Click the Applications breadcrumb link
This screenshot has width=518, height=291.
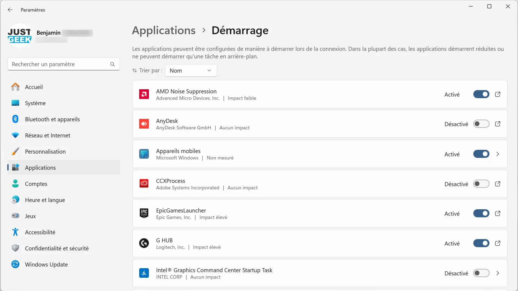click(x=163, y=30)
